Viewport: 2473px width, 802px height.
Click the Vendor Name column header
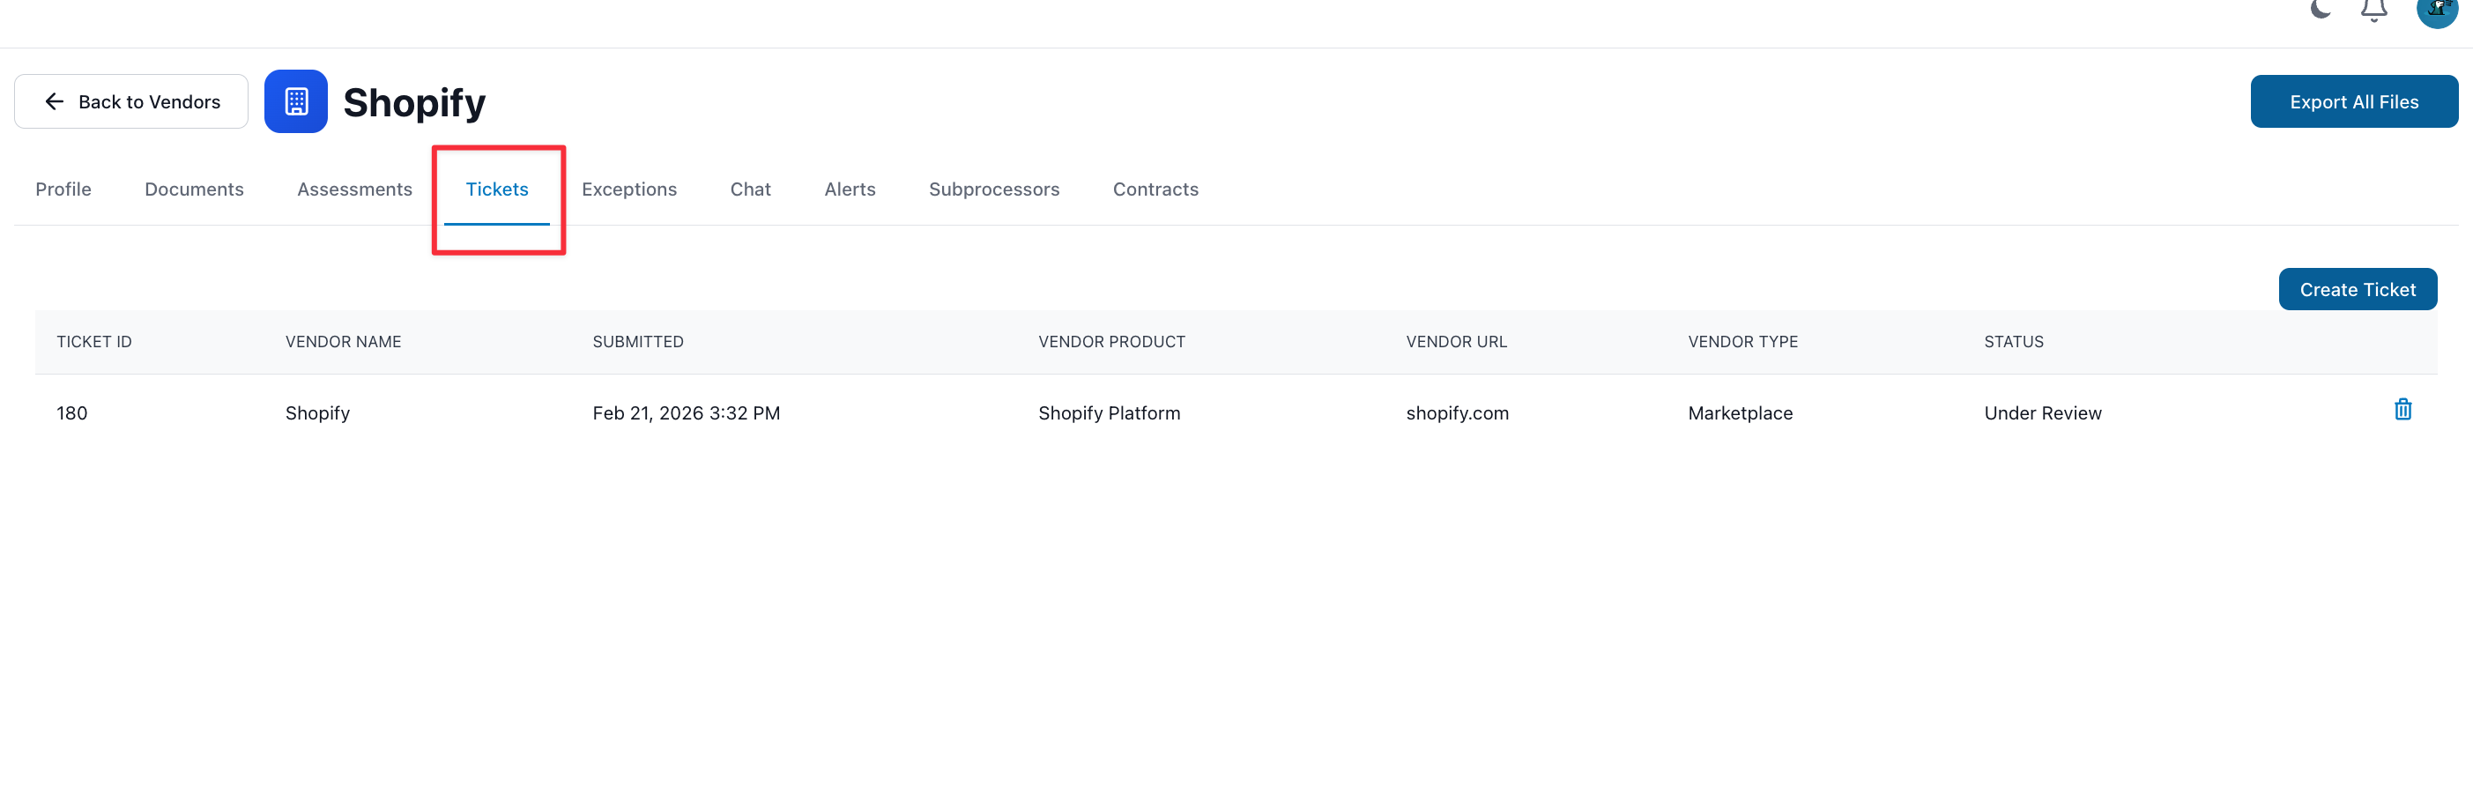click(x=344, y=342)
